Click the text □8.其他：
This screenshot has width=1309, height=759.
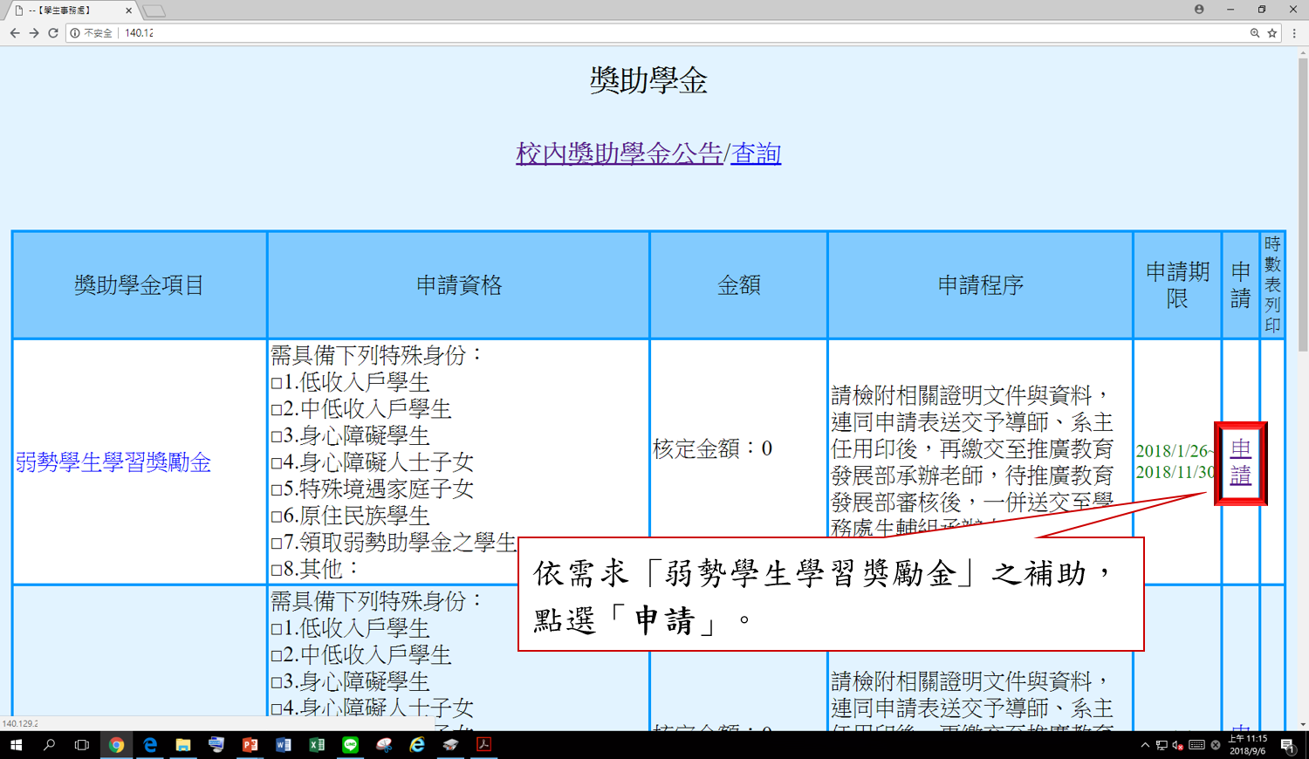(316, 569)
